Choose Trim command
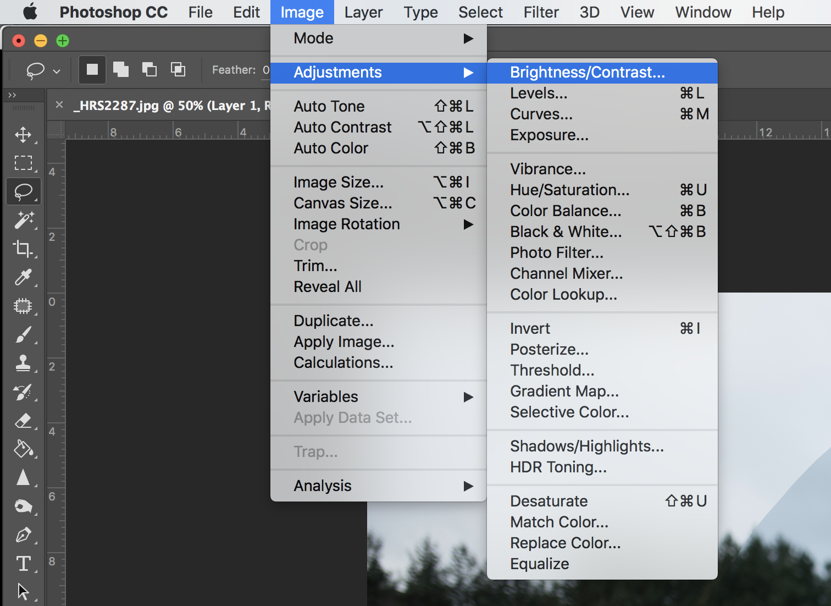The height and width of the screenshot is (606, 831). click(379, 266)
